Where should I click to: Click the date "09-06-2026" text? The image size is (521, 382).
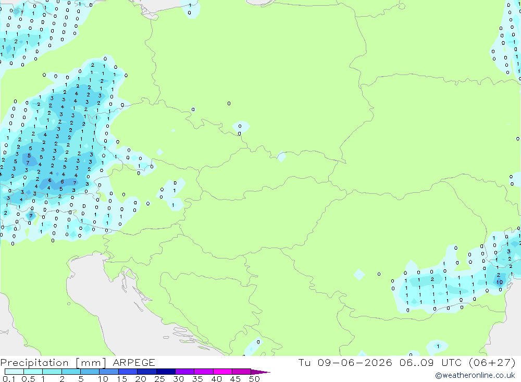[x=355, y=362]
